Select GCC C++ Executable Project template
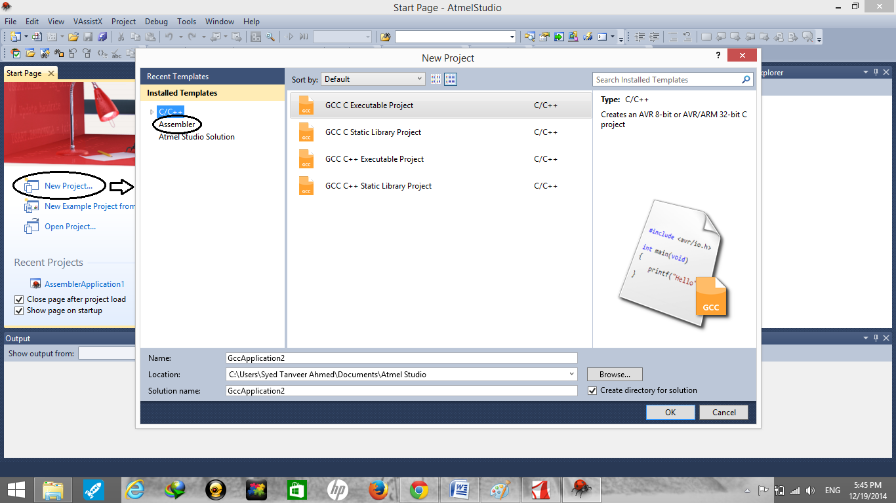 coord(440,159)
